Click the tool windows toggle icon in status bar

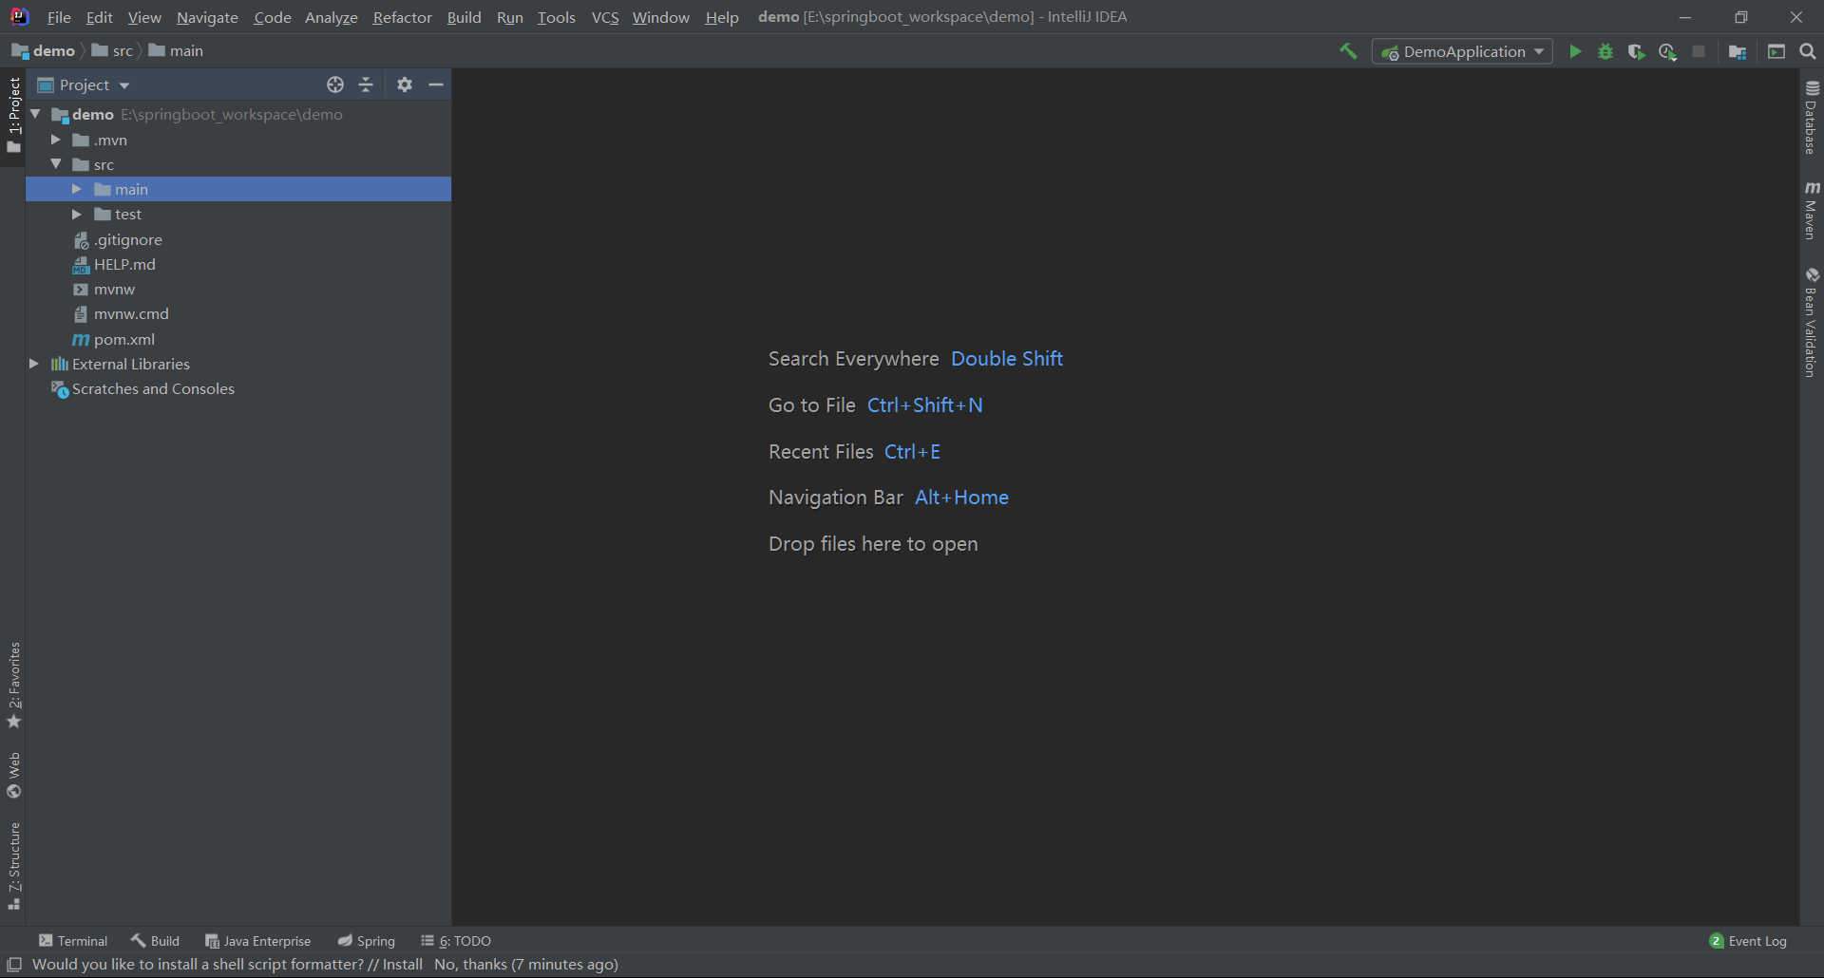pos(14,965)
